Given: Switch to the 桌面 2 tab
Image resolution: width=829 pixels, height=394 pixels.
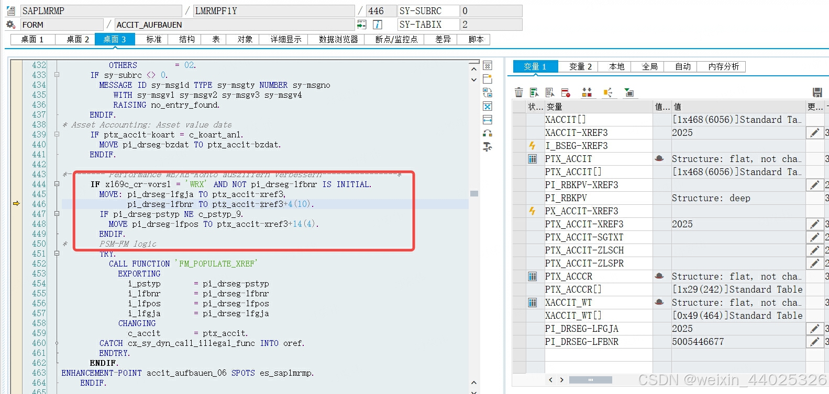Looking at the screenshot, I should click(77, 39).
